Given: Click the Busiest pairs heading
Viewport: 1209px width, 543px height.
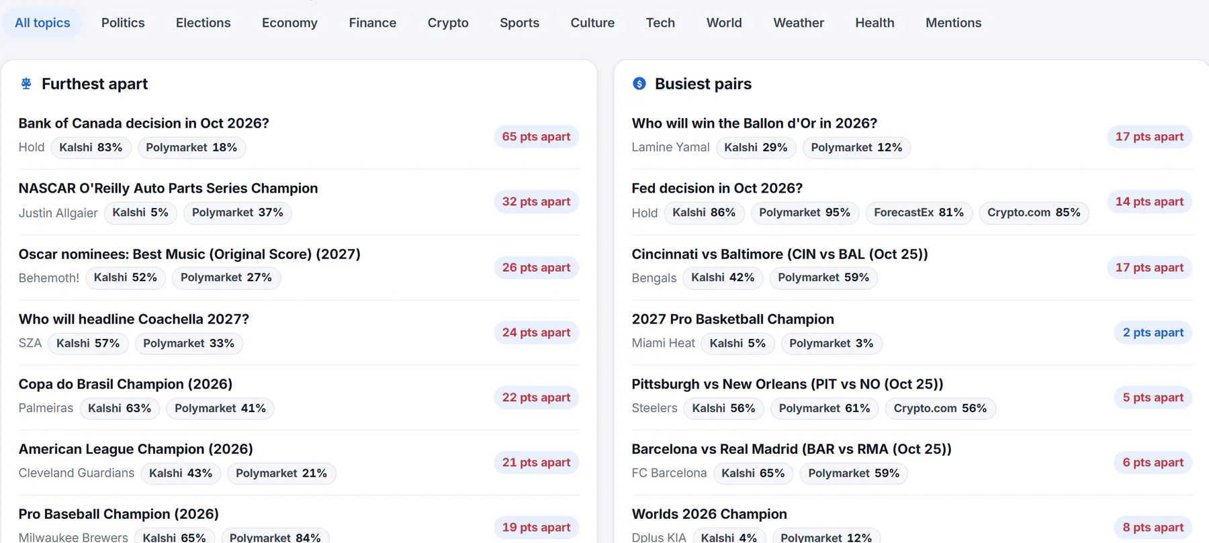Looking at the screenshot, I should pyautogui.click(x=703, y=84).
